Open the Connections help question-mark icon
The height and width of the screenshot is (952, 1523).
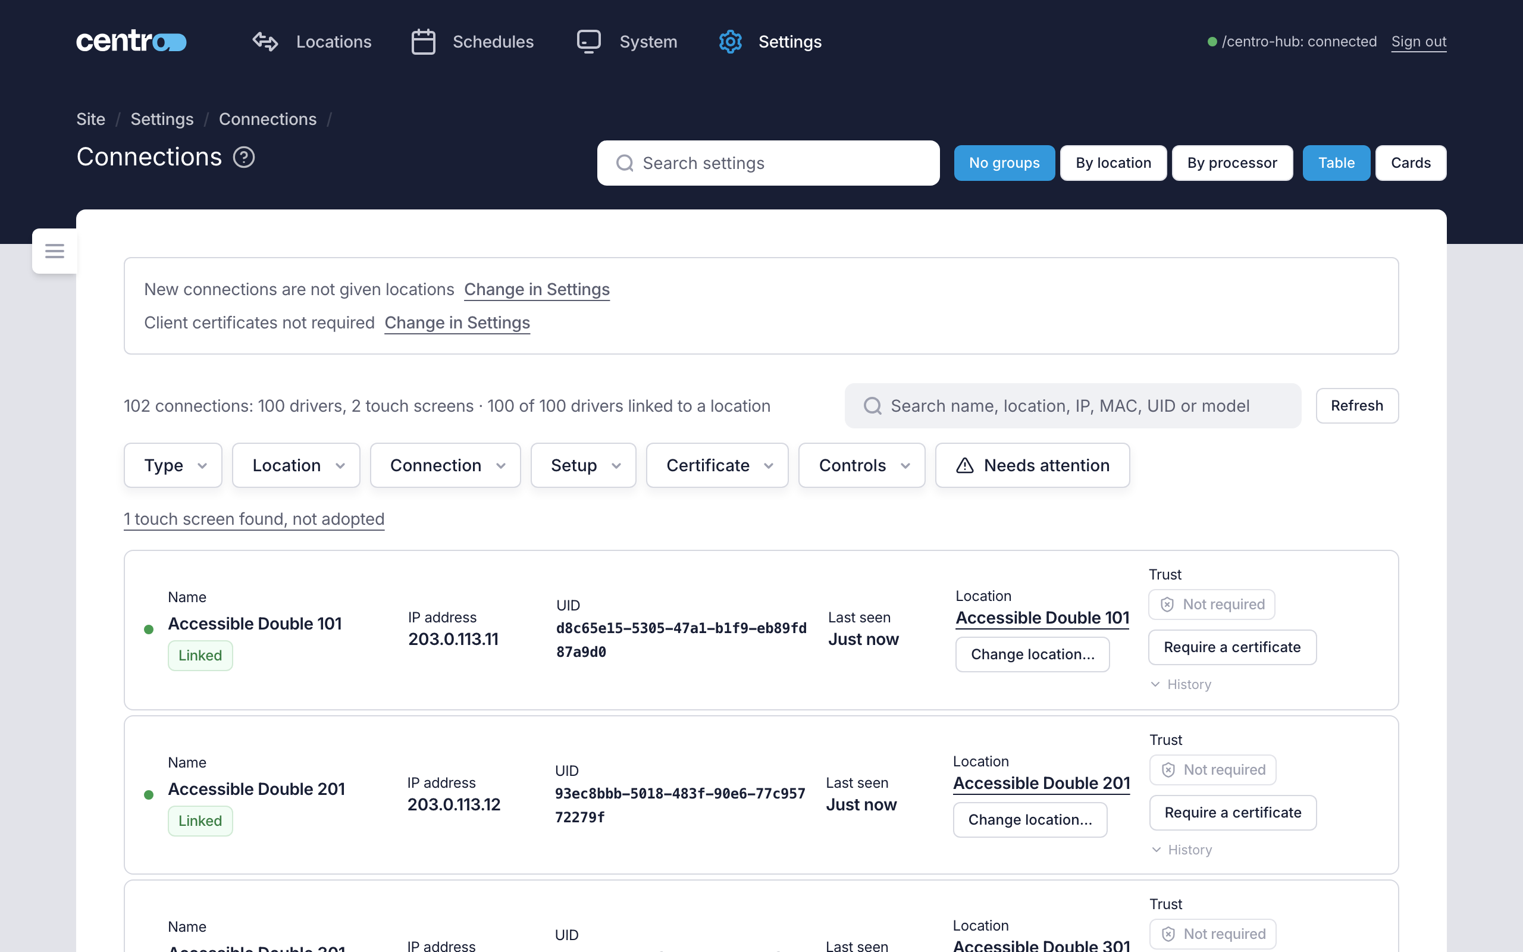point(244,156)
